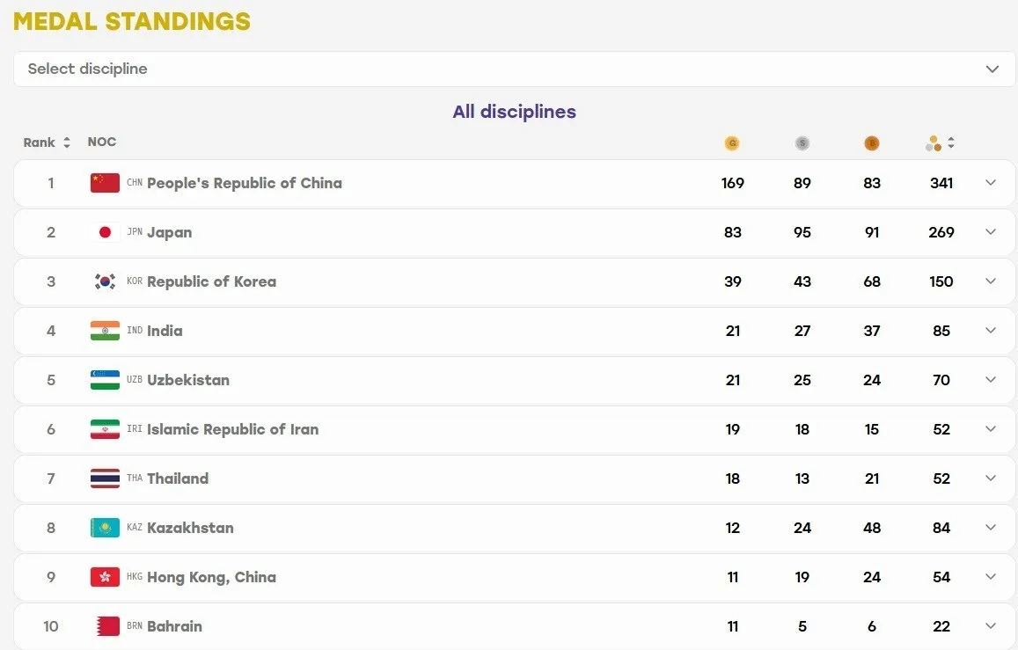Open the Select discipline dropdown
Image resolution: width=1018 pixels, height=650 pixels.
coord(514,69)
